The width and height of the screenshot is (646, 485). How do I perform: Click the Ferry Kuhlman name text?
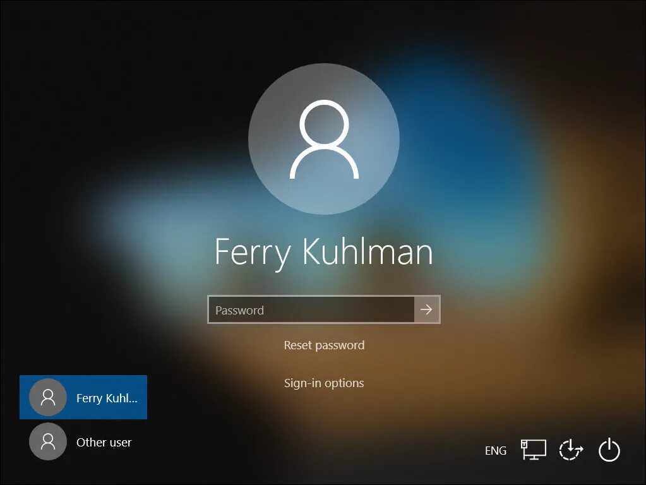[323, 251]
